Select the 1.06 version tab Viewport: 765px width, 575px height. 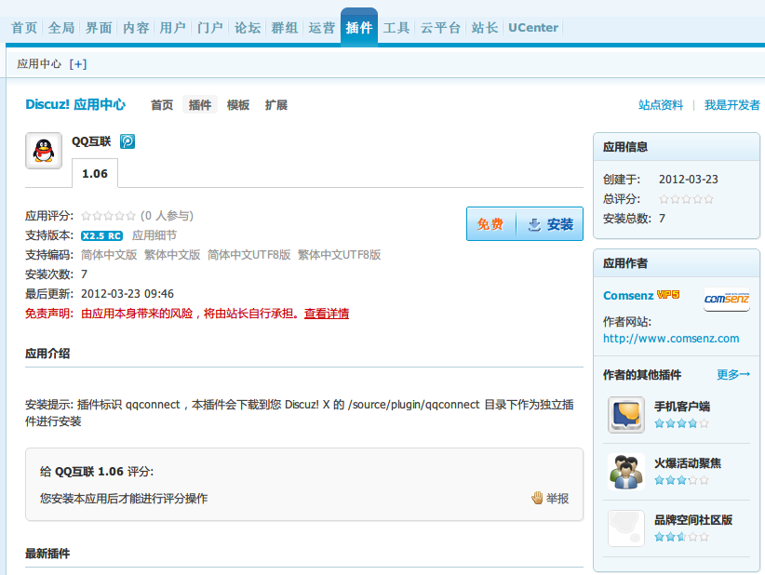95,173
